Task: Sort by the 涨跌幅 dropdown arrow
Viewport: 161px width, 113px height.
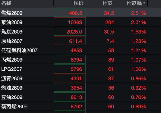Action: point(144,3)
